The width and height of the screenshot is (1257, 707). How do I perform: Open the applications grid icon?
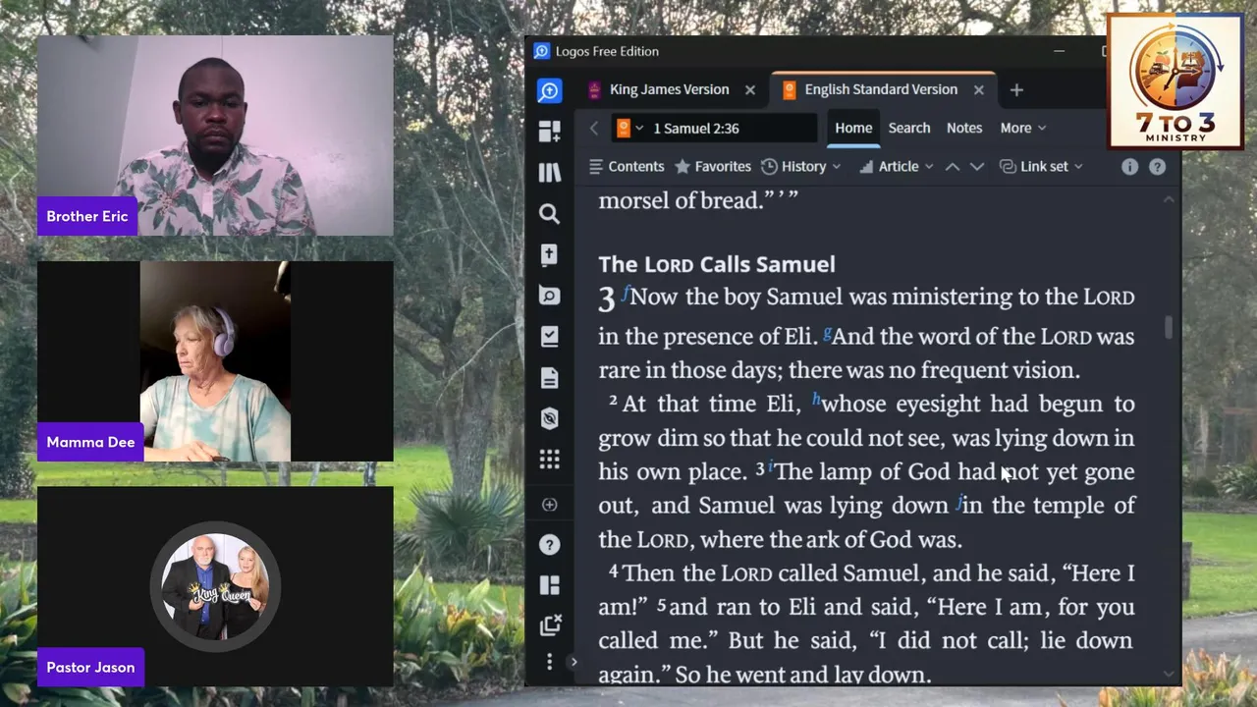point(549,460)
